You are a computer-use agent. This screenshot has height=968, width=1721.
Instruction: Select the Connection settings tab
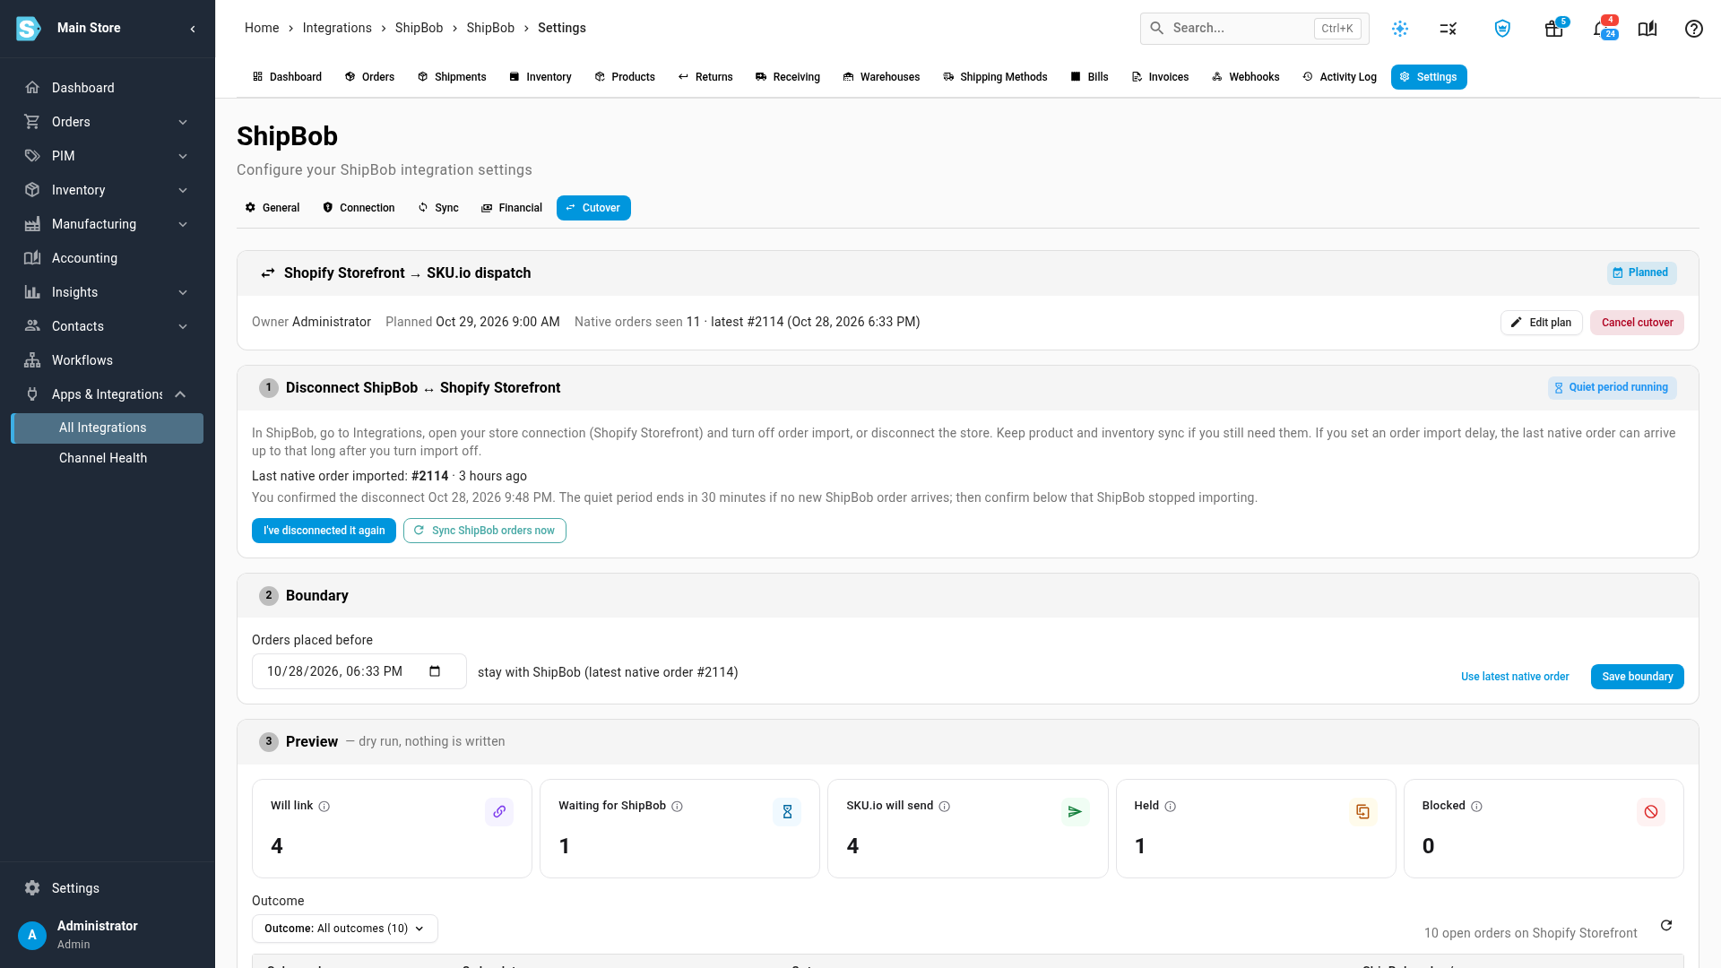point(359,208)
